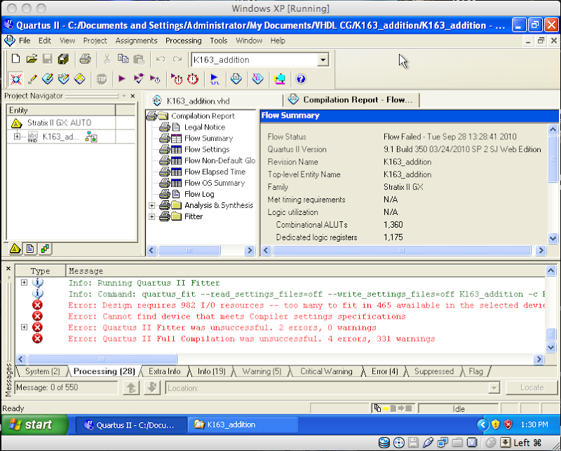Open the K163_addition revision dropdown
Screen dimensions: 561x451
click(x=323, y=60)
